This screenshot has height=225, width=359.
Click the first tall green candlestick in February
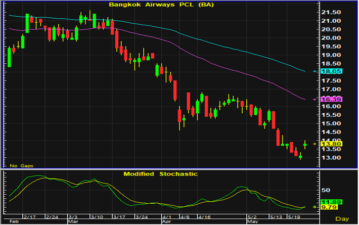pos(10,57)
